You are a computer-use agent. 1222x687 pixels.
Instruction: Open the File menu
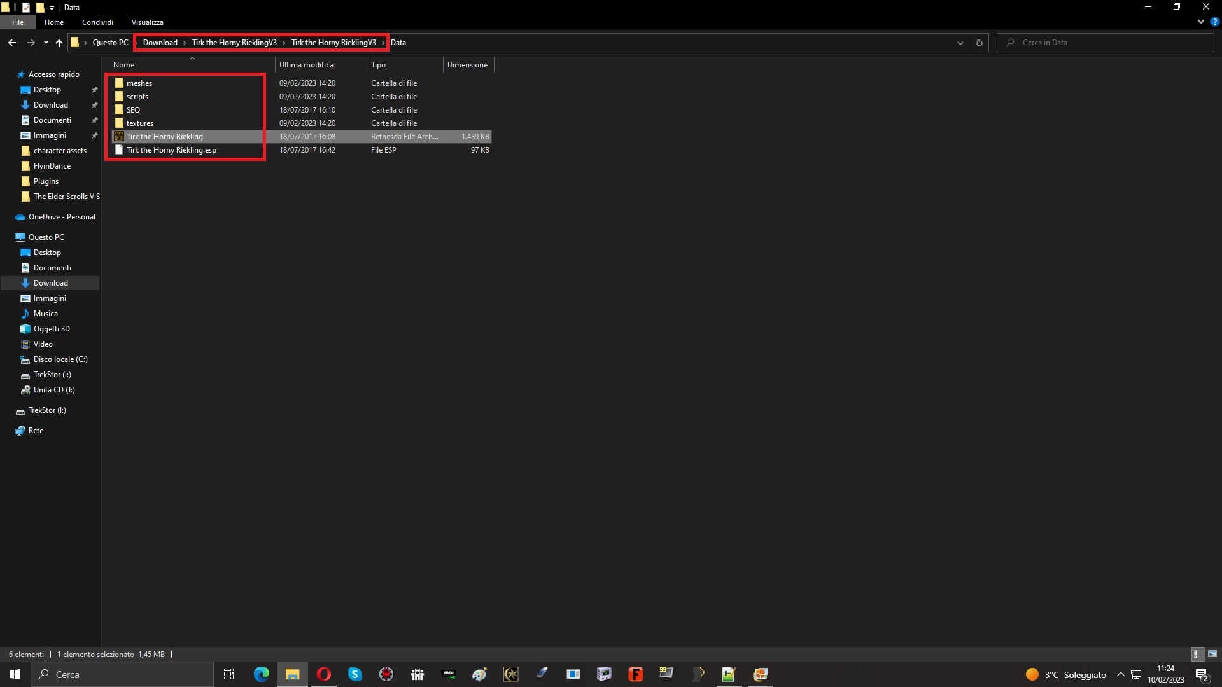[x=18, y=22]
